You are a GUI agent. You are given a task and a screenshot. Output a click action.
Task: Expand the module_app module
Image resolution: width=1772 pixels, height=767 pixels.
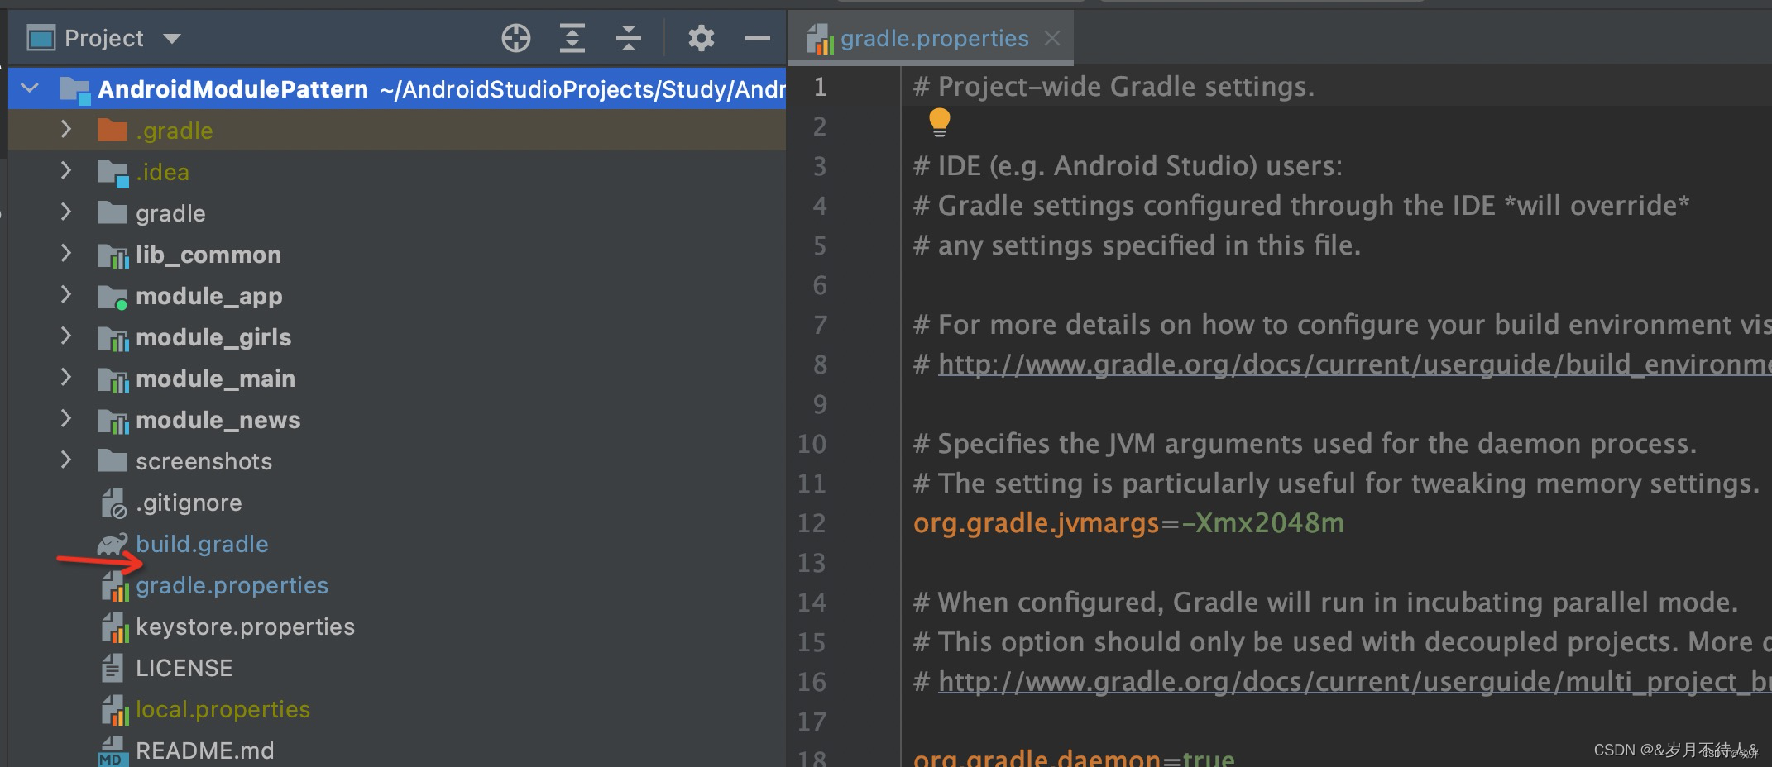(66, 295)
